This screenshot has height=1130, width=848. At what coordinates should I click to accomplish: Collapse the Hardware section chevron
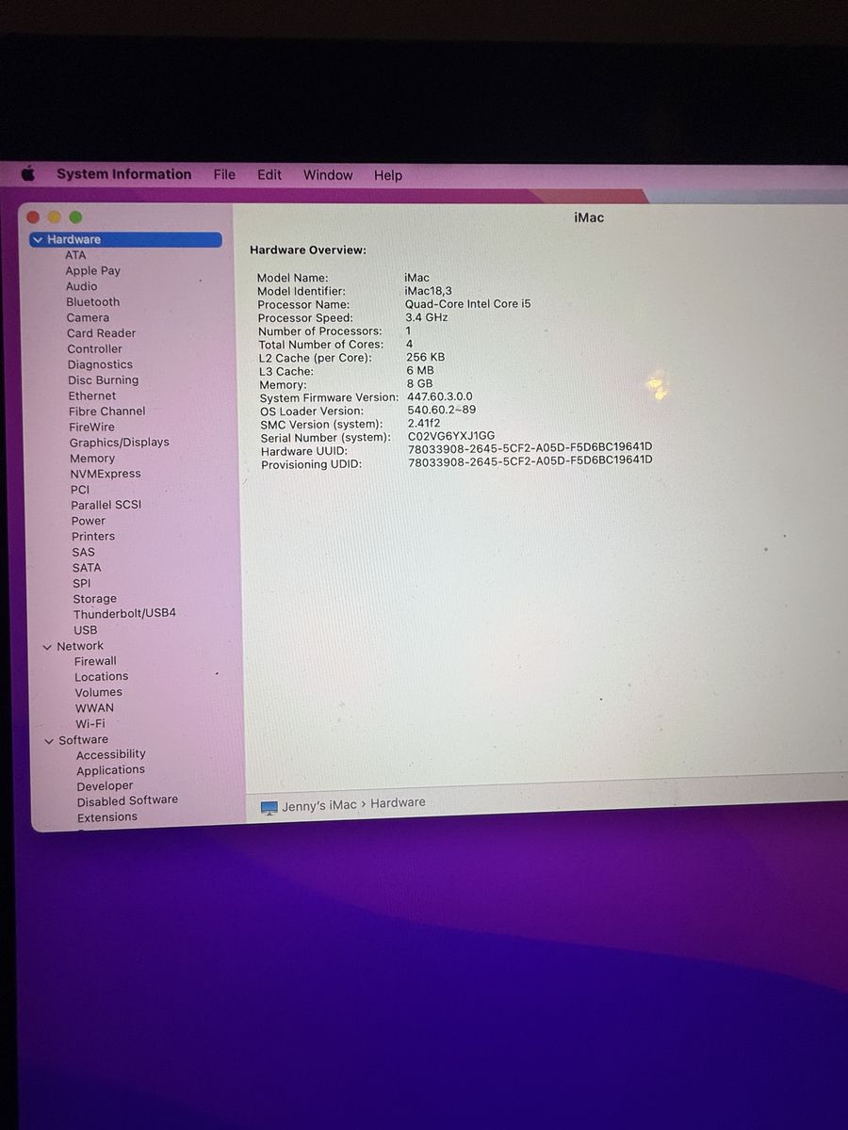38,240
